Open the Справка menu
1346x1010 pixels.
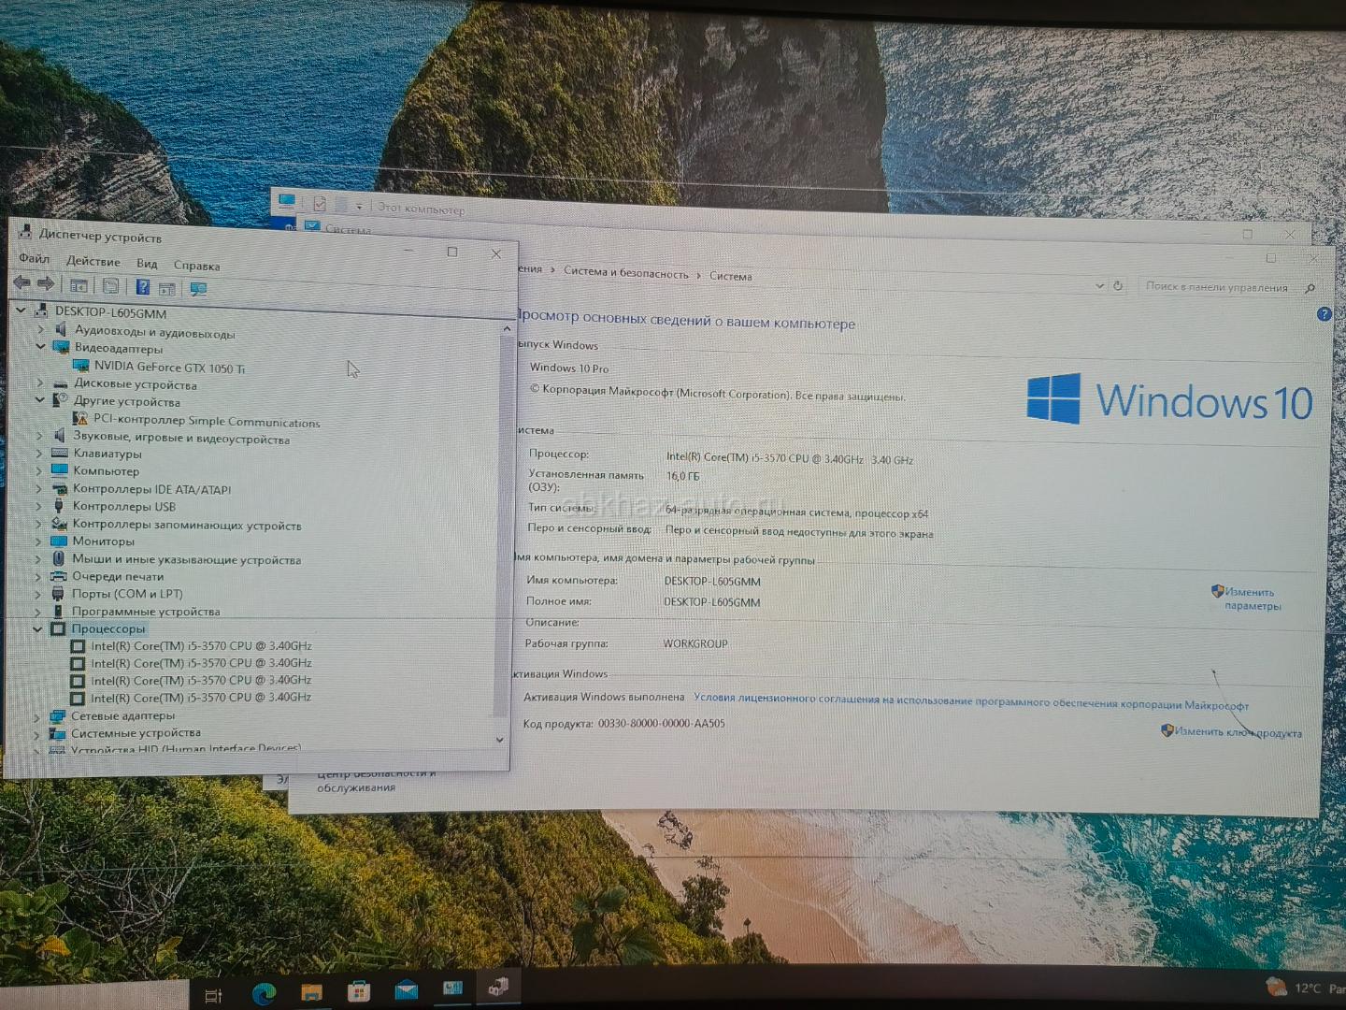tap(196, 266)
